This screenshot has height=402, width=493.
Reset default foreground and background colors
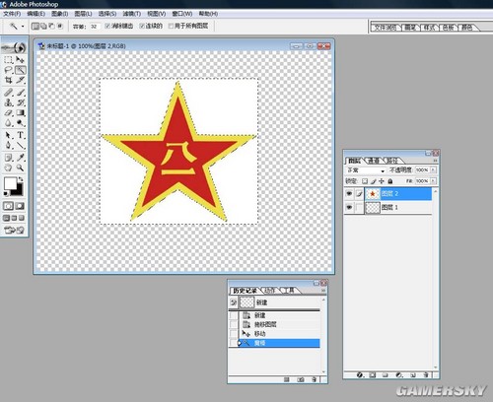coord(6,193)
